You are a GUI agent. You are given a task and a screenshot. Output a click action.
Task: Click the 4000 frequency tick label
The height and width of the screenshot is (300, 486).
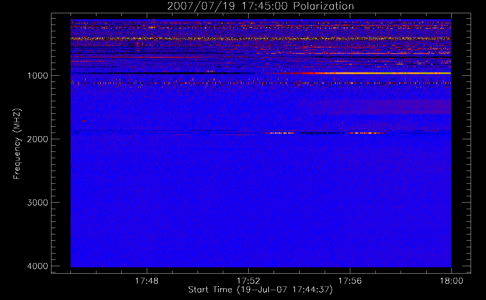(38, 266)
